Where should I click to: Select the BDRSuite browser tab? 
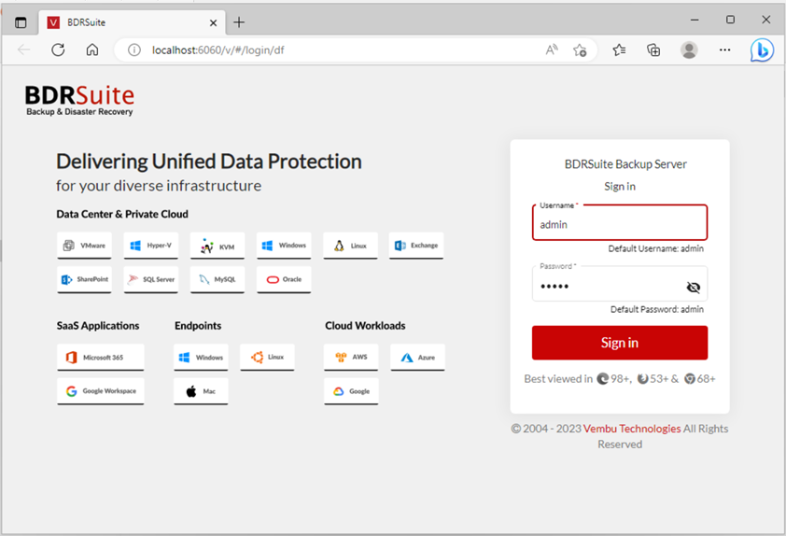click(x=132, y=22)
